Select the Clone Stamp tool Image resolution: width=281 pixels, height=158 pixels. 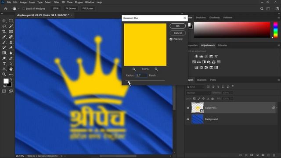tap(11, 42)
